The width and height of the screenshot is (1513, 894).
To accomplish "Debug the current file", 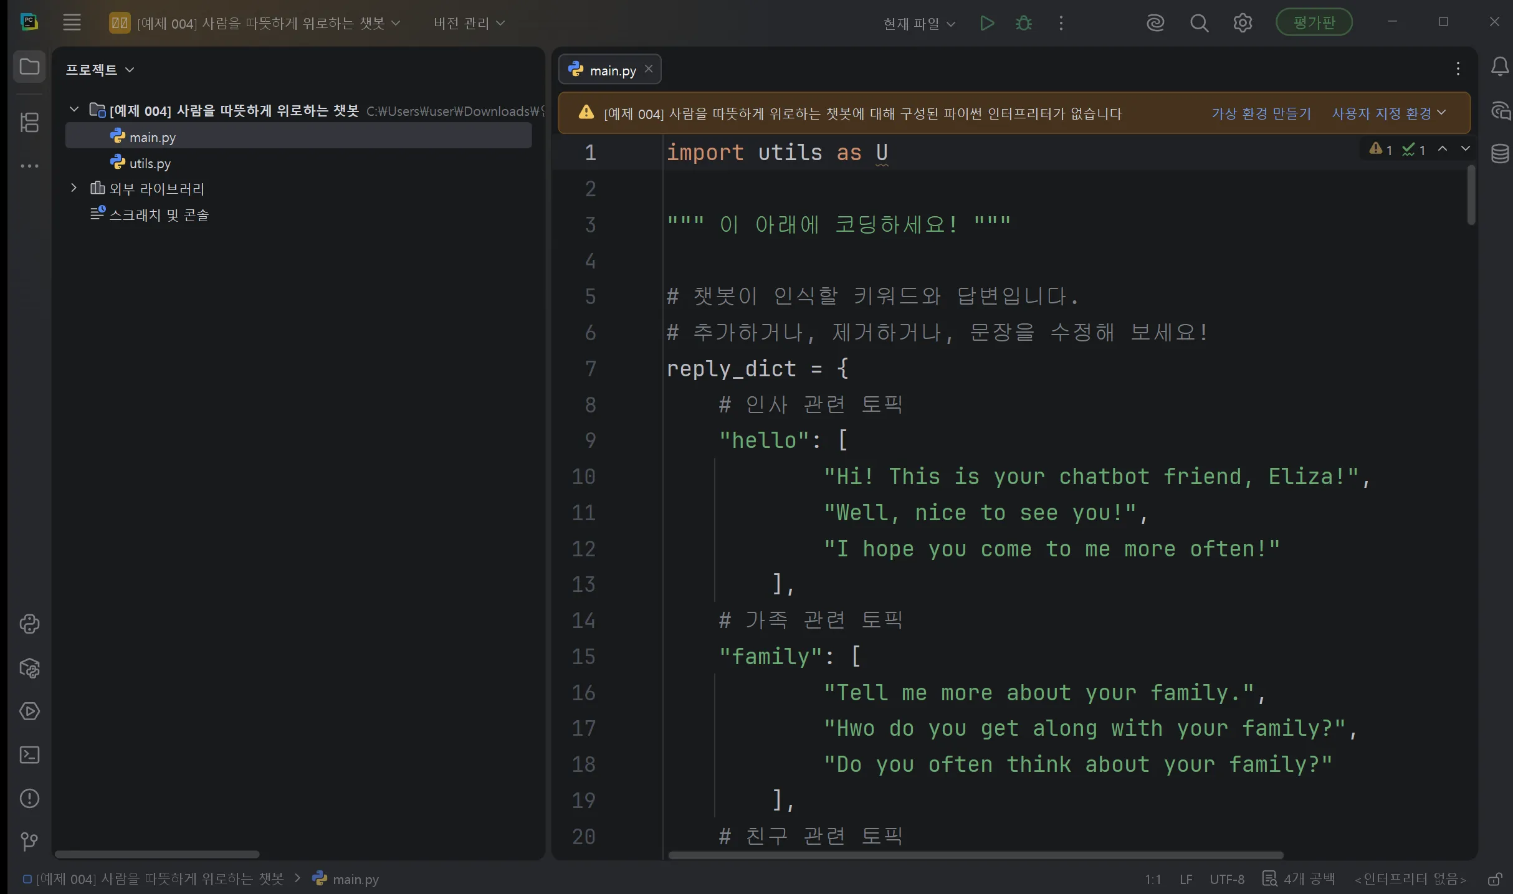I will 1024,24.
